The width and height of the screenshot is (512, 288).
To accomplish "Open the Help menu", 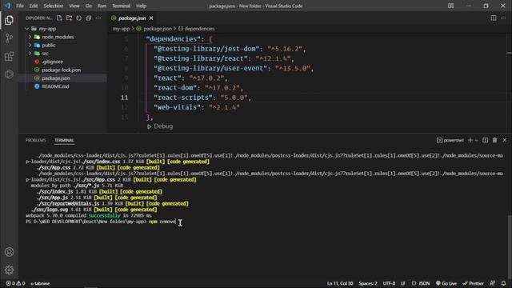I will pyautogui.click(x=141, y=6).
